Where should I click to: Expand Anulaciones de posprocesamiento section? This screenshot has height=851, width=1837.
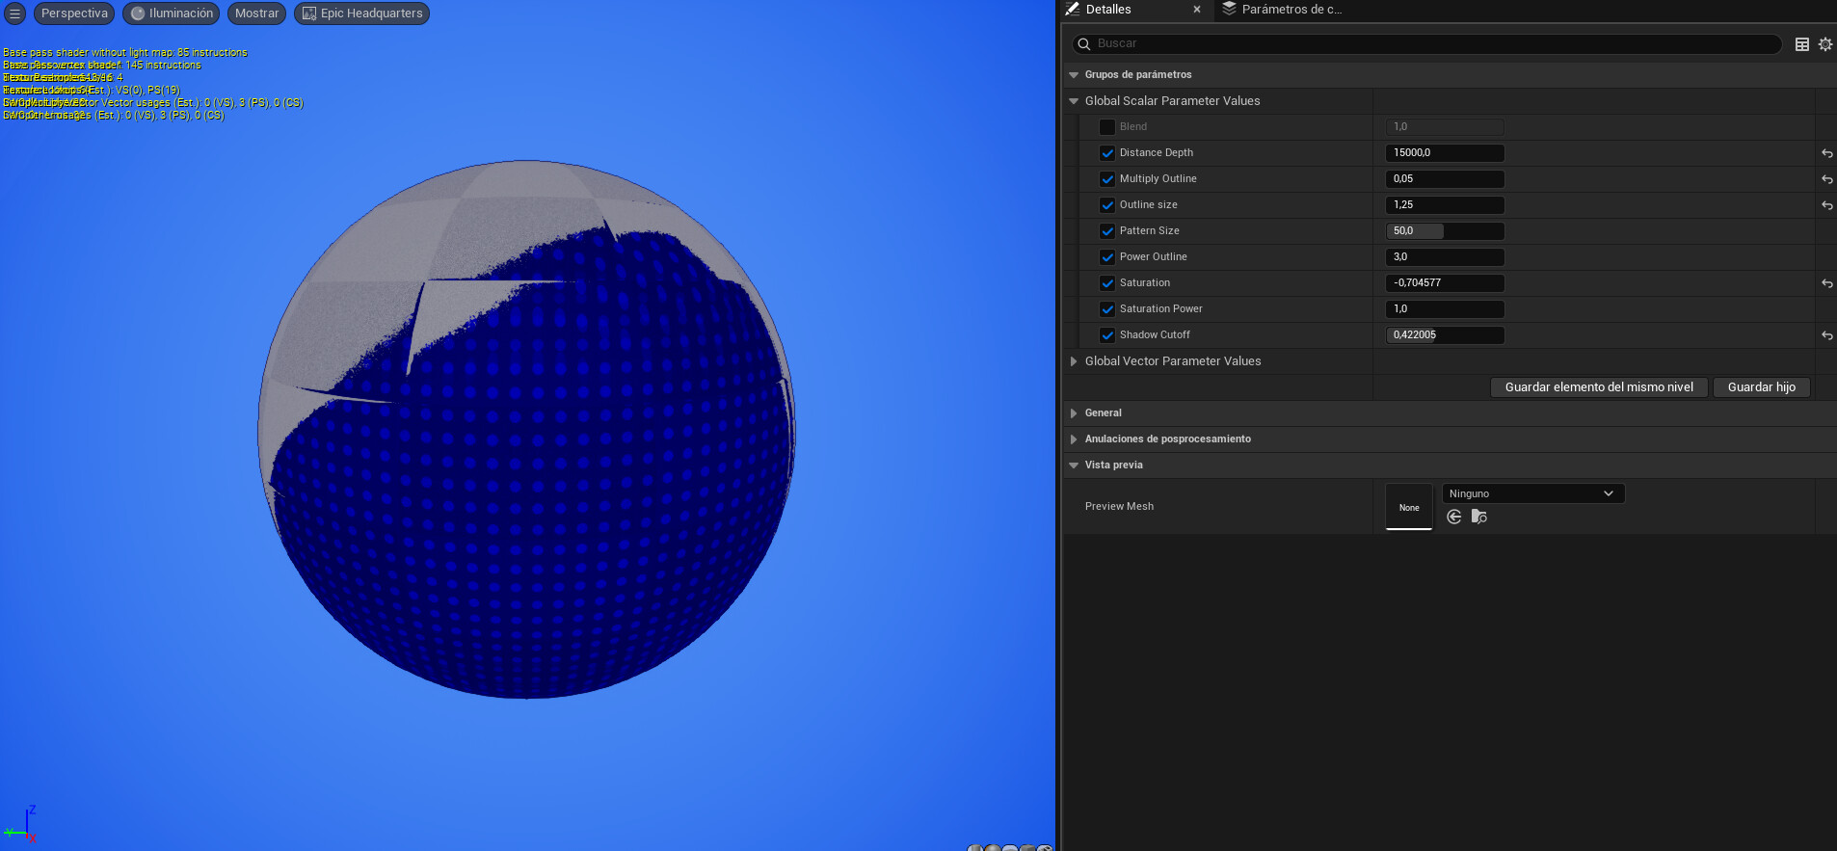pos(1074,439)
